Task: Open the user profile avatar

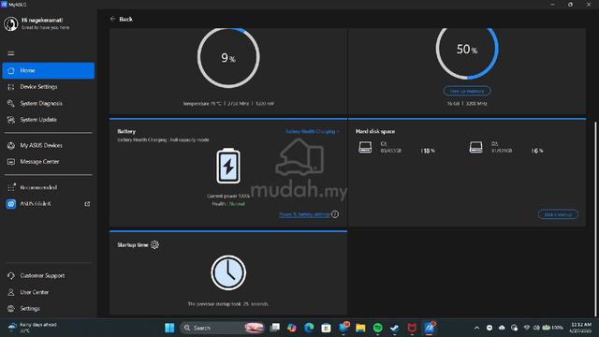Action: coord(11,23)
